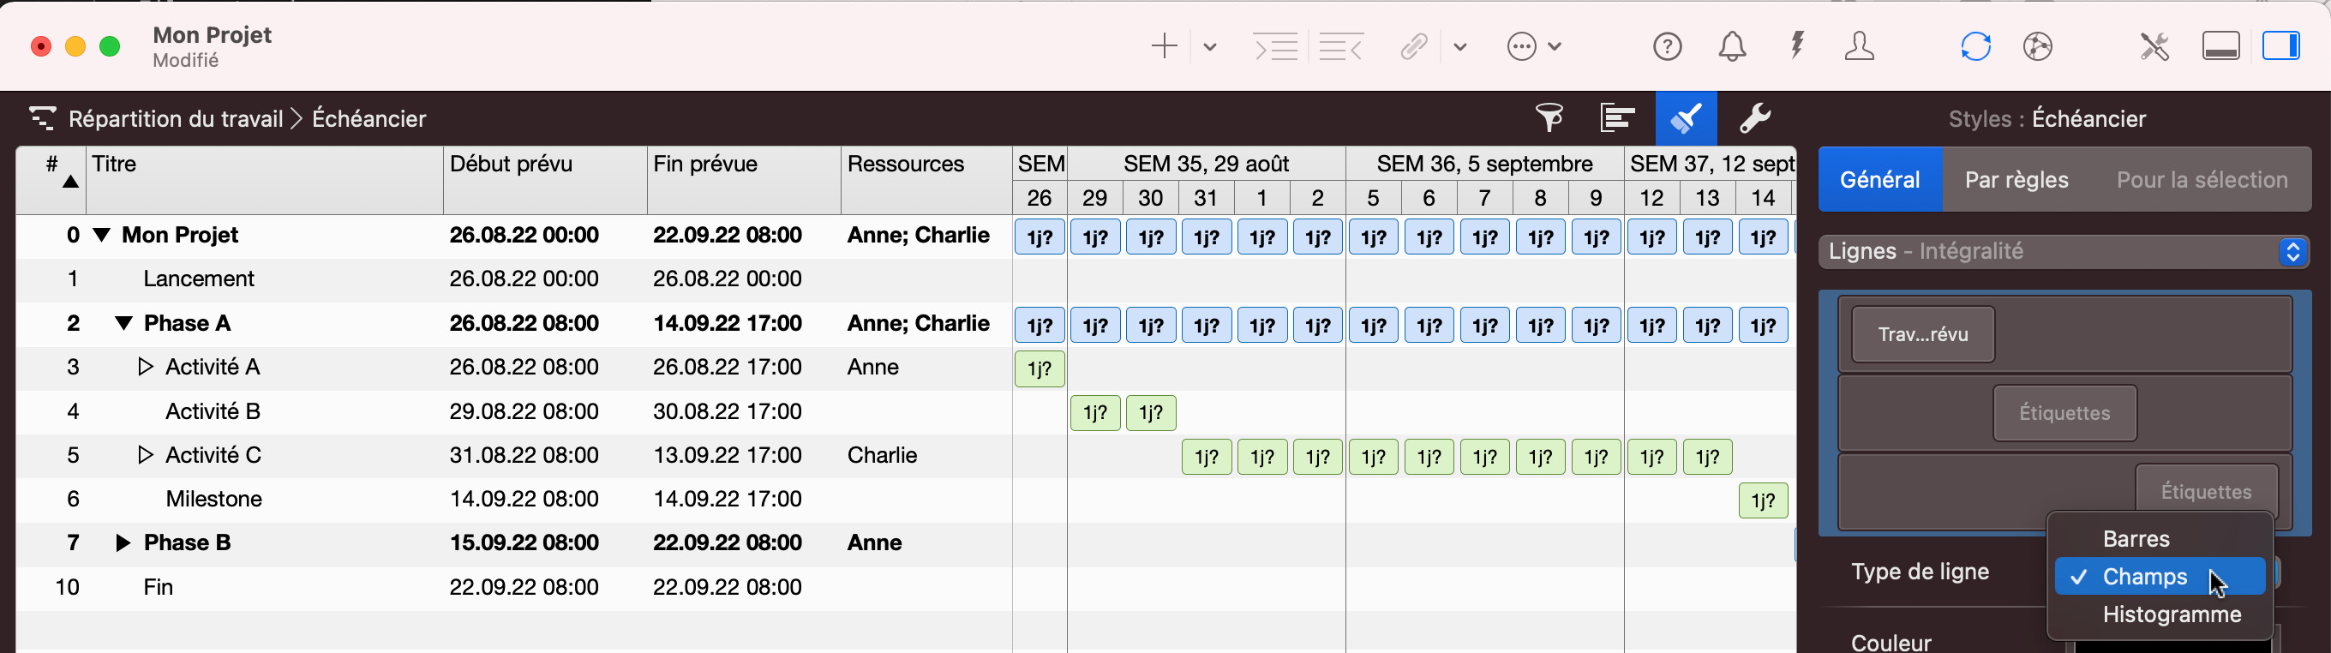Viewport: 2331px width, 653px height.
Task: Expand the Activité C row
Action: pyautogui.click(x=145, y=455)
